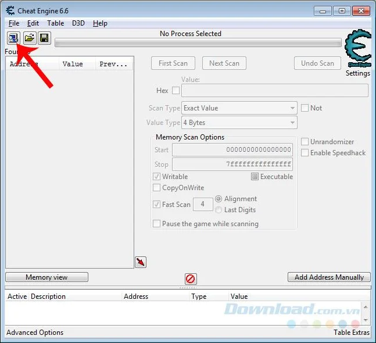
Task: Click the Type column header
Action: coord(209,296)
